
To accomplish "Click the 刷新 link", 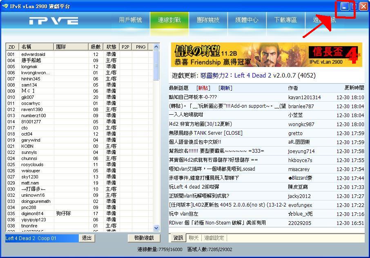I will coord(225,88).
